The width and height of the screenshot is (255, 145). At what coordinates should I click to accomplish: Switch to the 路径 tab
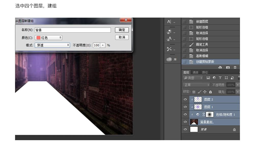205,72
